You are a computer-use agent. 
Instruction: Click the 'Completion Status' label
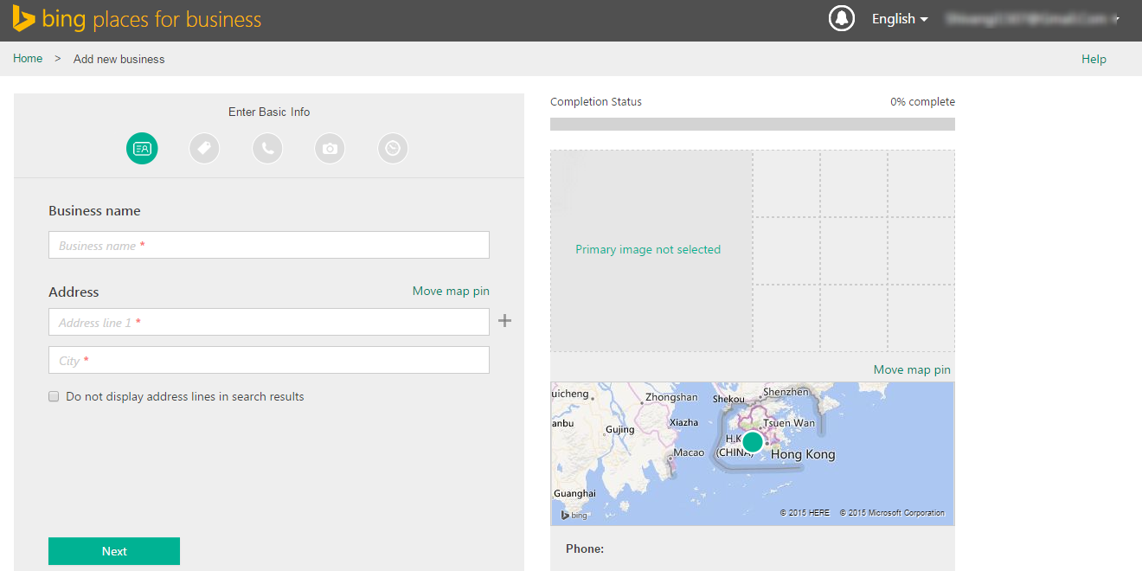tap(596, 101)
